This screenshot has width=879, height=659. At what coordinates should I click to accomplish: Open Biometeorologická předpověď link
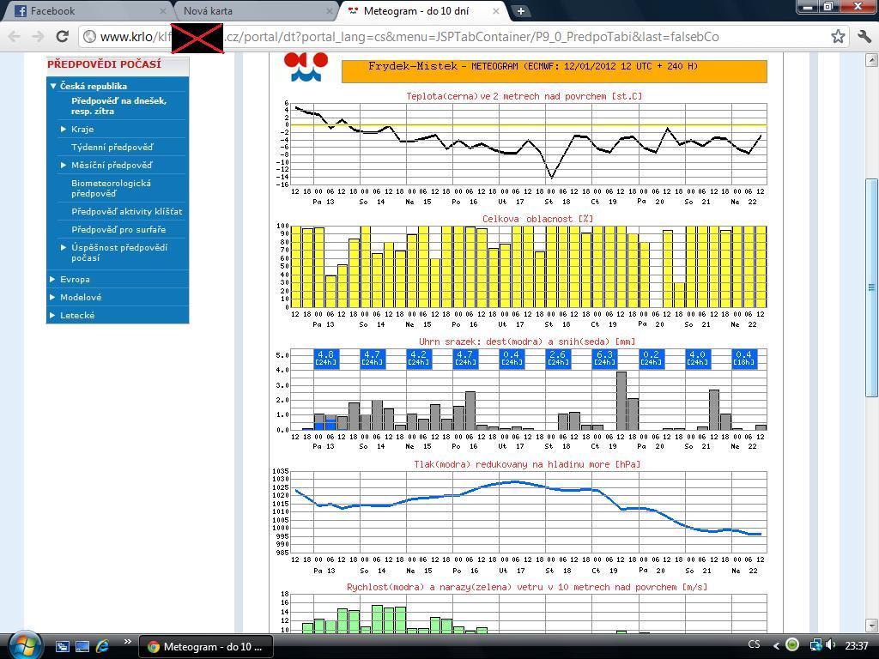(x=111, y=188)
